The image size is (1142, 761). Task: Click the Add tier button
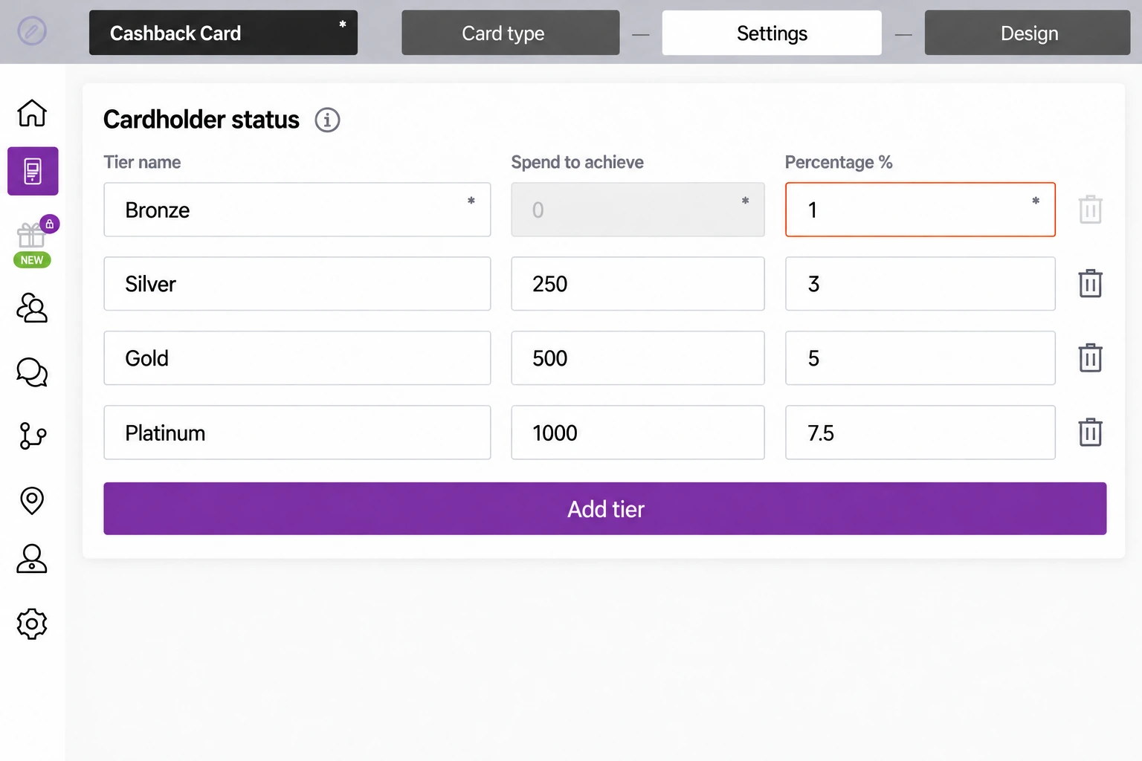tap(605, 508)
